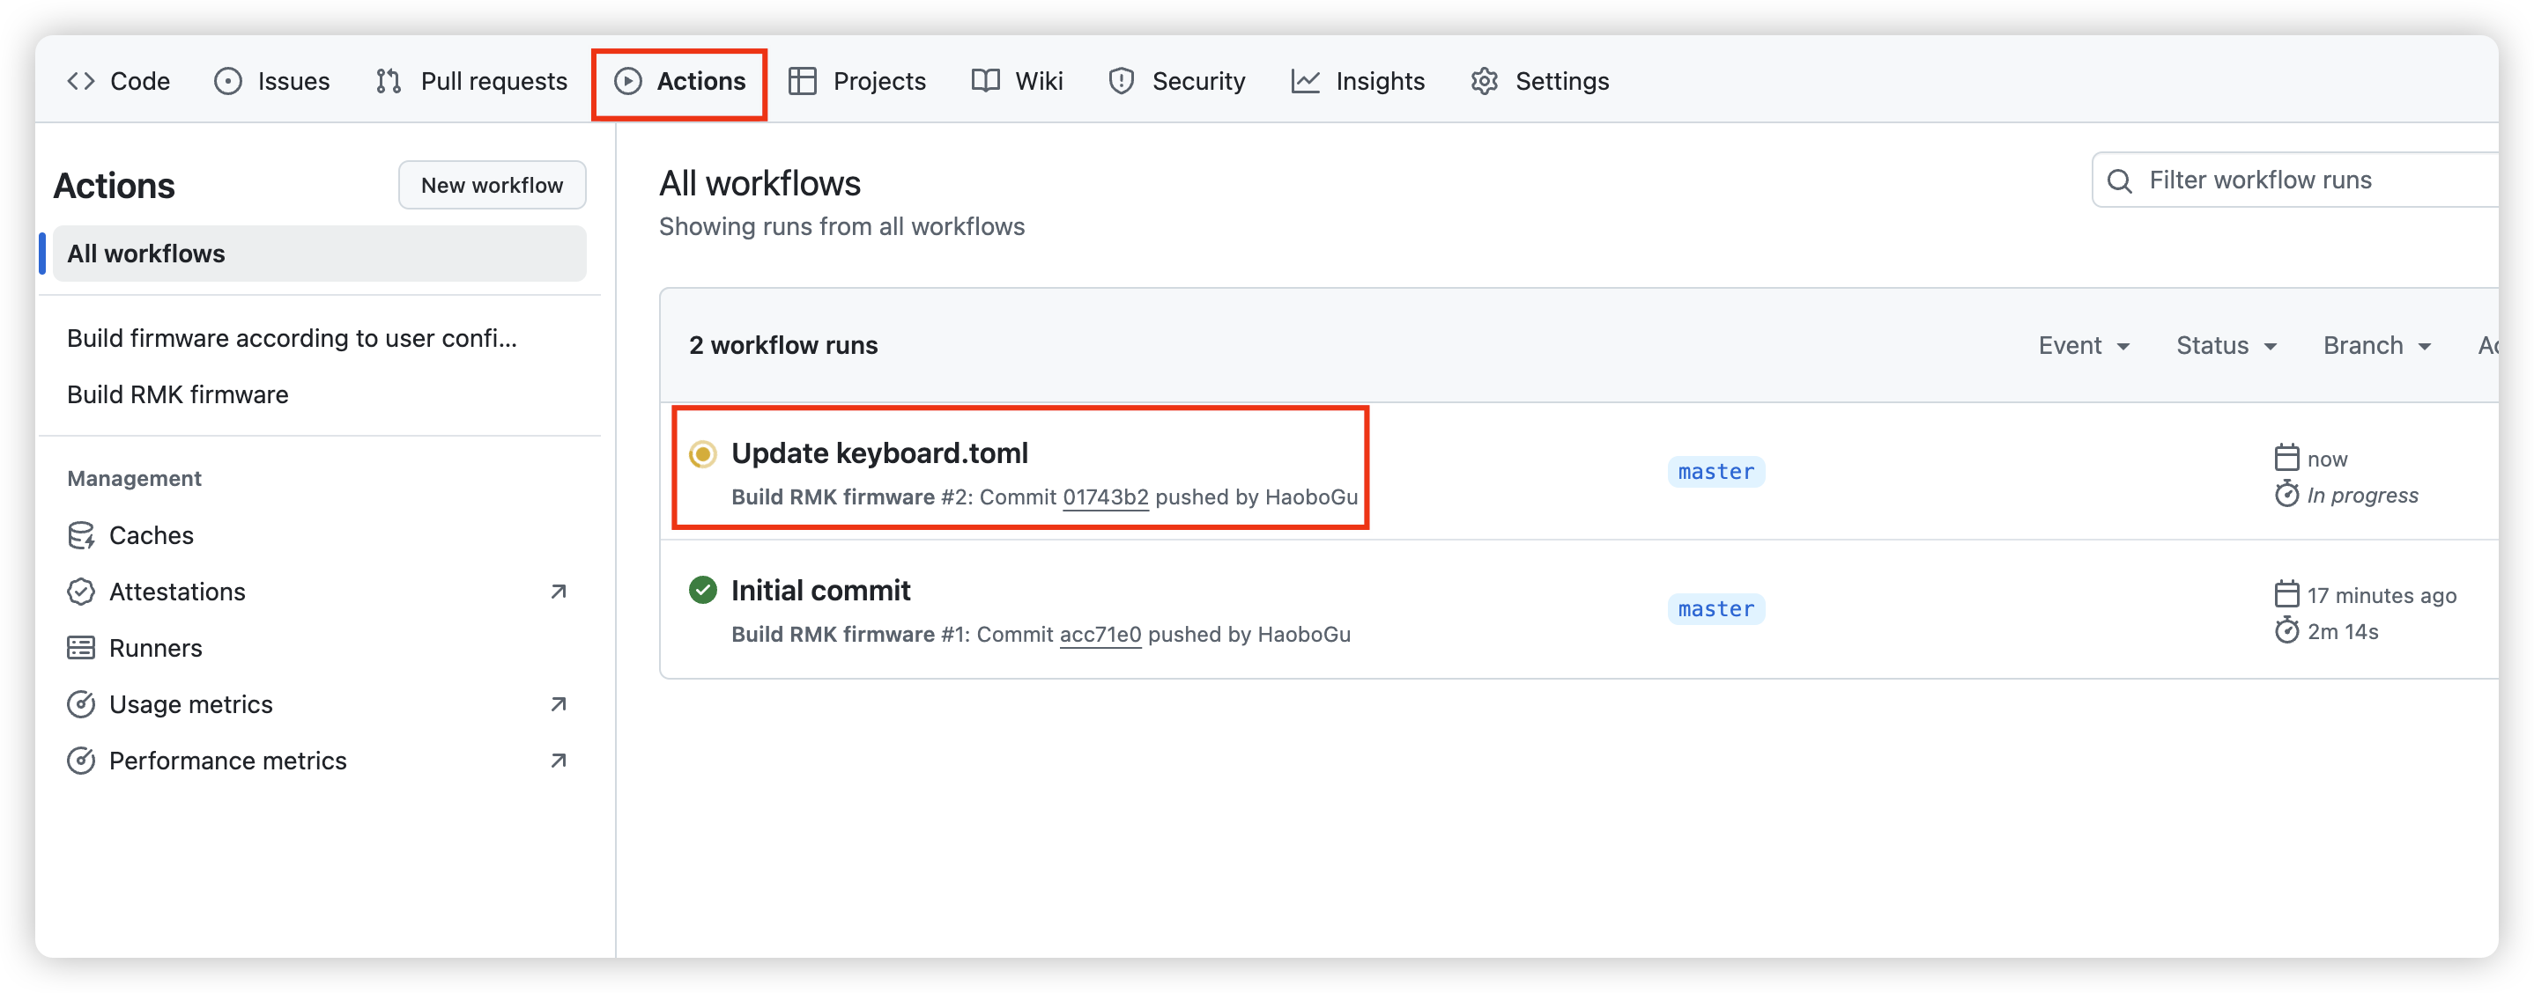Click the in-progress yellow status icon
The height and width of the screenshot is (993, 2534).
702,453
